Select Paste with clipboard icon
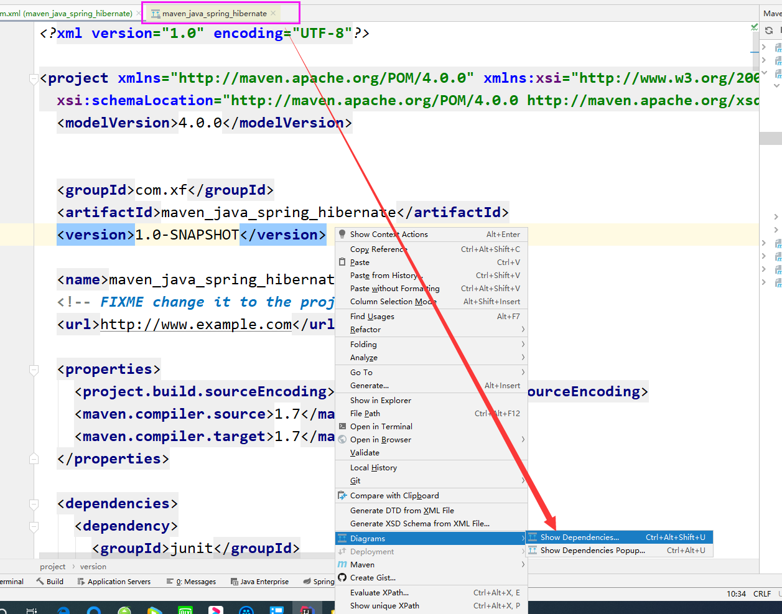This screenshot has width=782, height=614. coord(431,263)
